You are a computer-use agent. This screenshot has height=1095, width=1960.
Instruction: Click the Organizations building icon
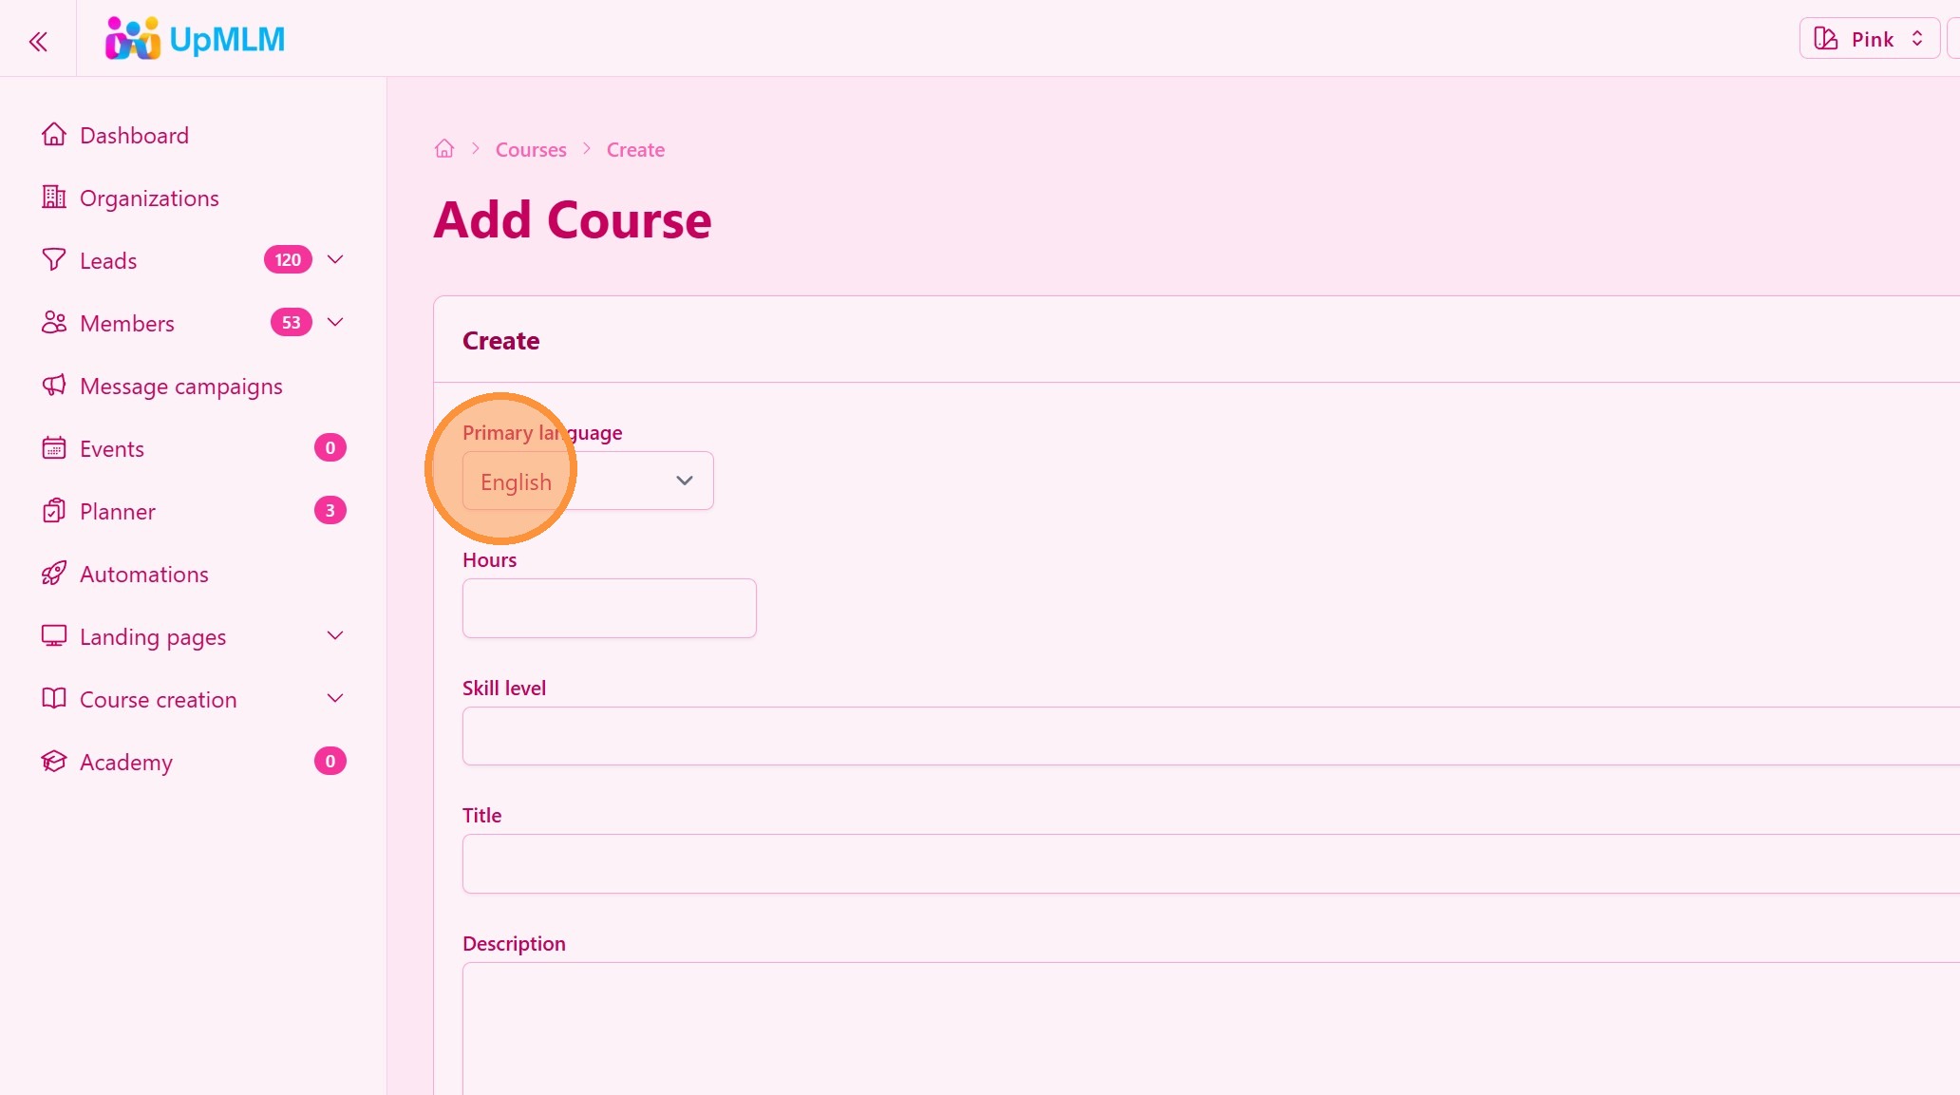click(54, 198)
